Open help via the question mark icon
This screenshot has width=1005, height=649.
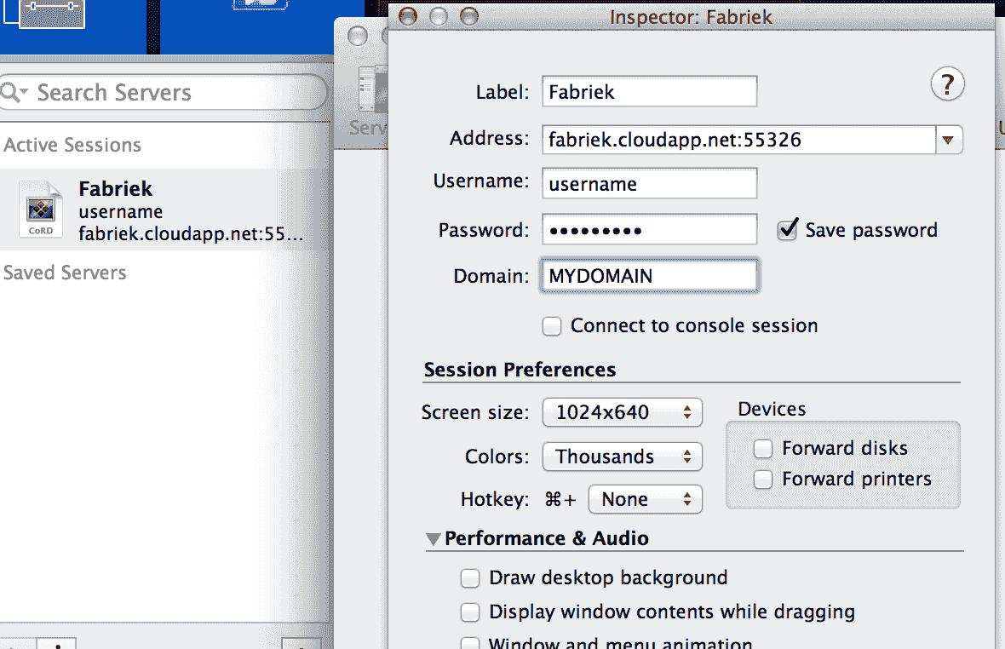[x=947, y=83]
